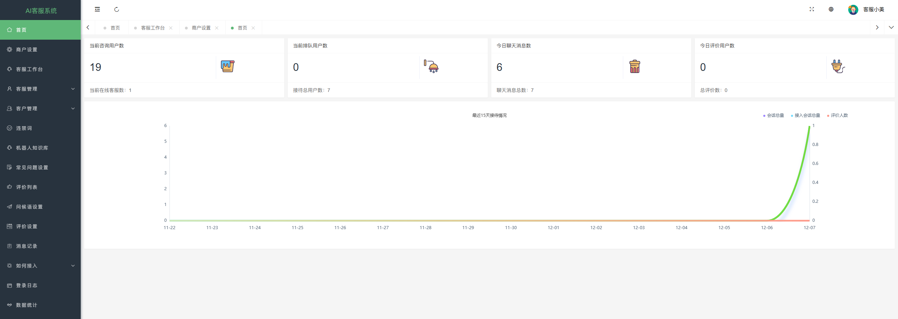Click the paint bucket icon in 当前咨询用户数
The width and height of the screenshot is (898, 319).
(227, 66)
